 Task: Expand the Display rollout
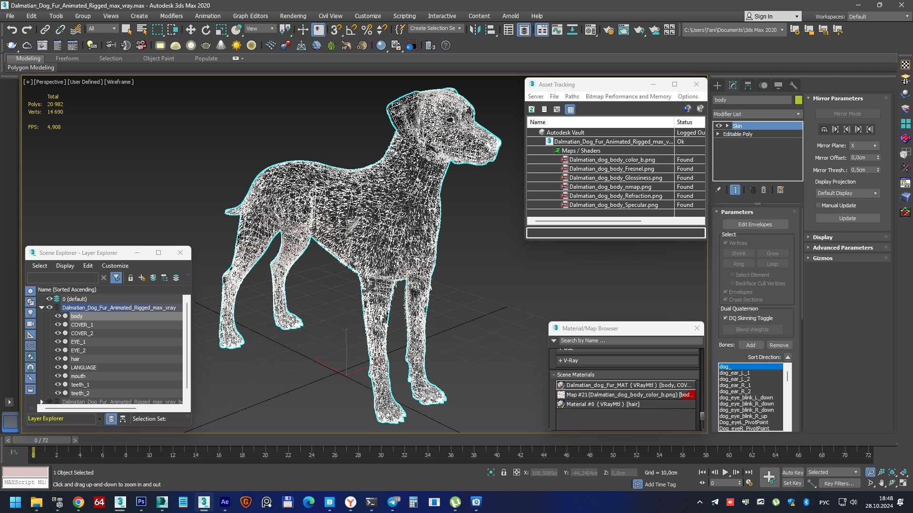pos(847,237)
